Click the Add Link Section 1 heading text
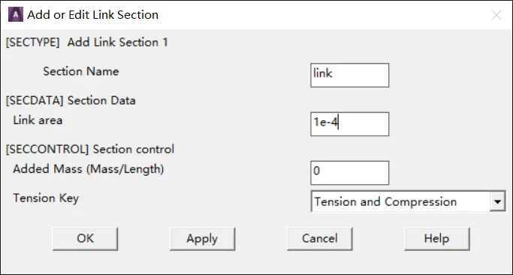This screenshot has height=275, width=513. [118, 42]
